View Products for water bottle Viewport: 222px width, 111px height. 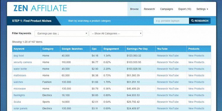click(196, 69)
